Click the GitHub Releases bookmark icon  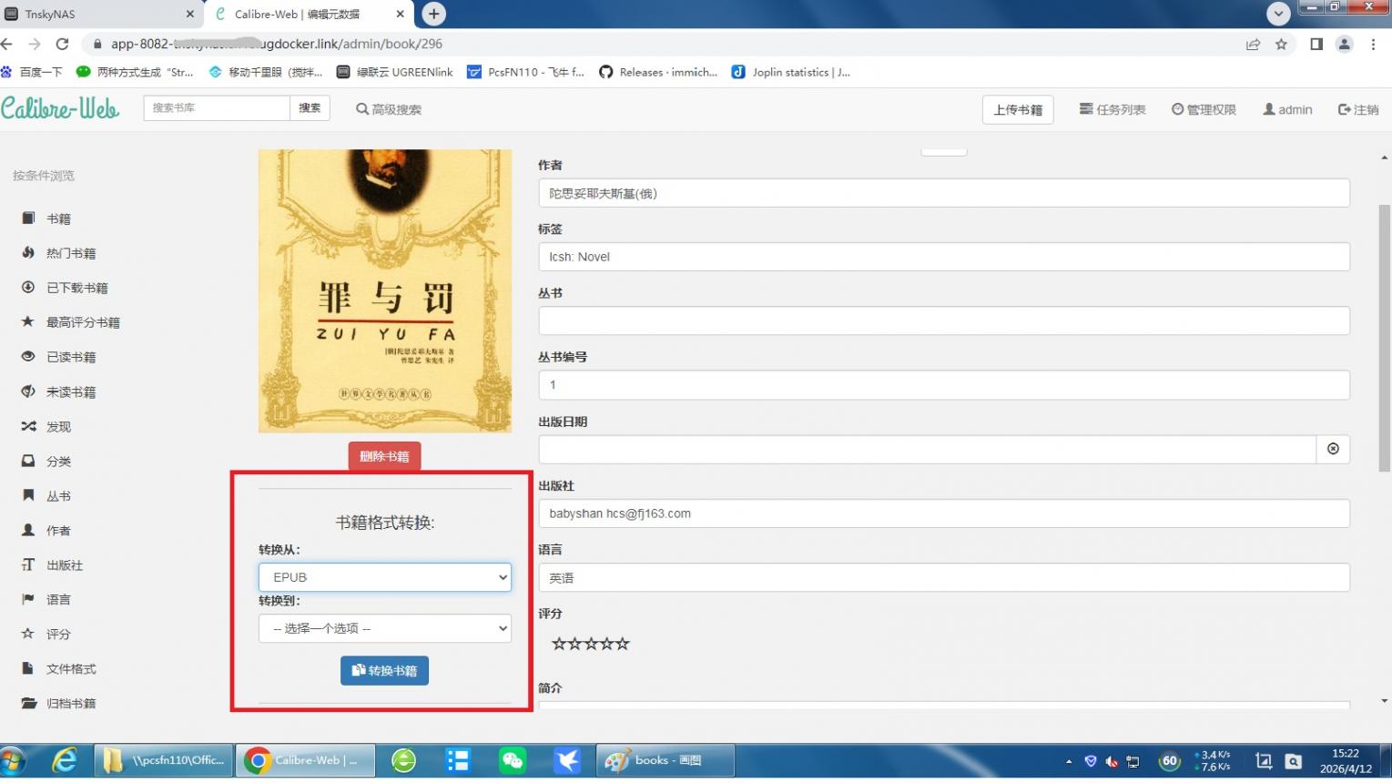tap(605, 72)
